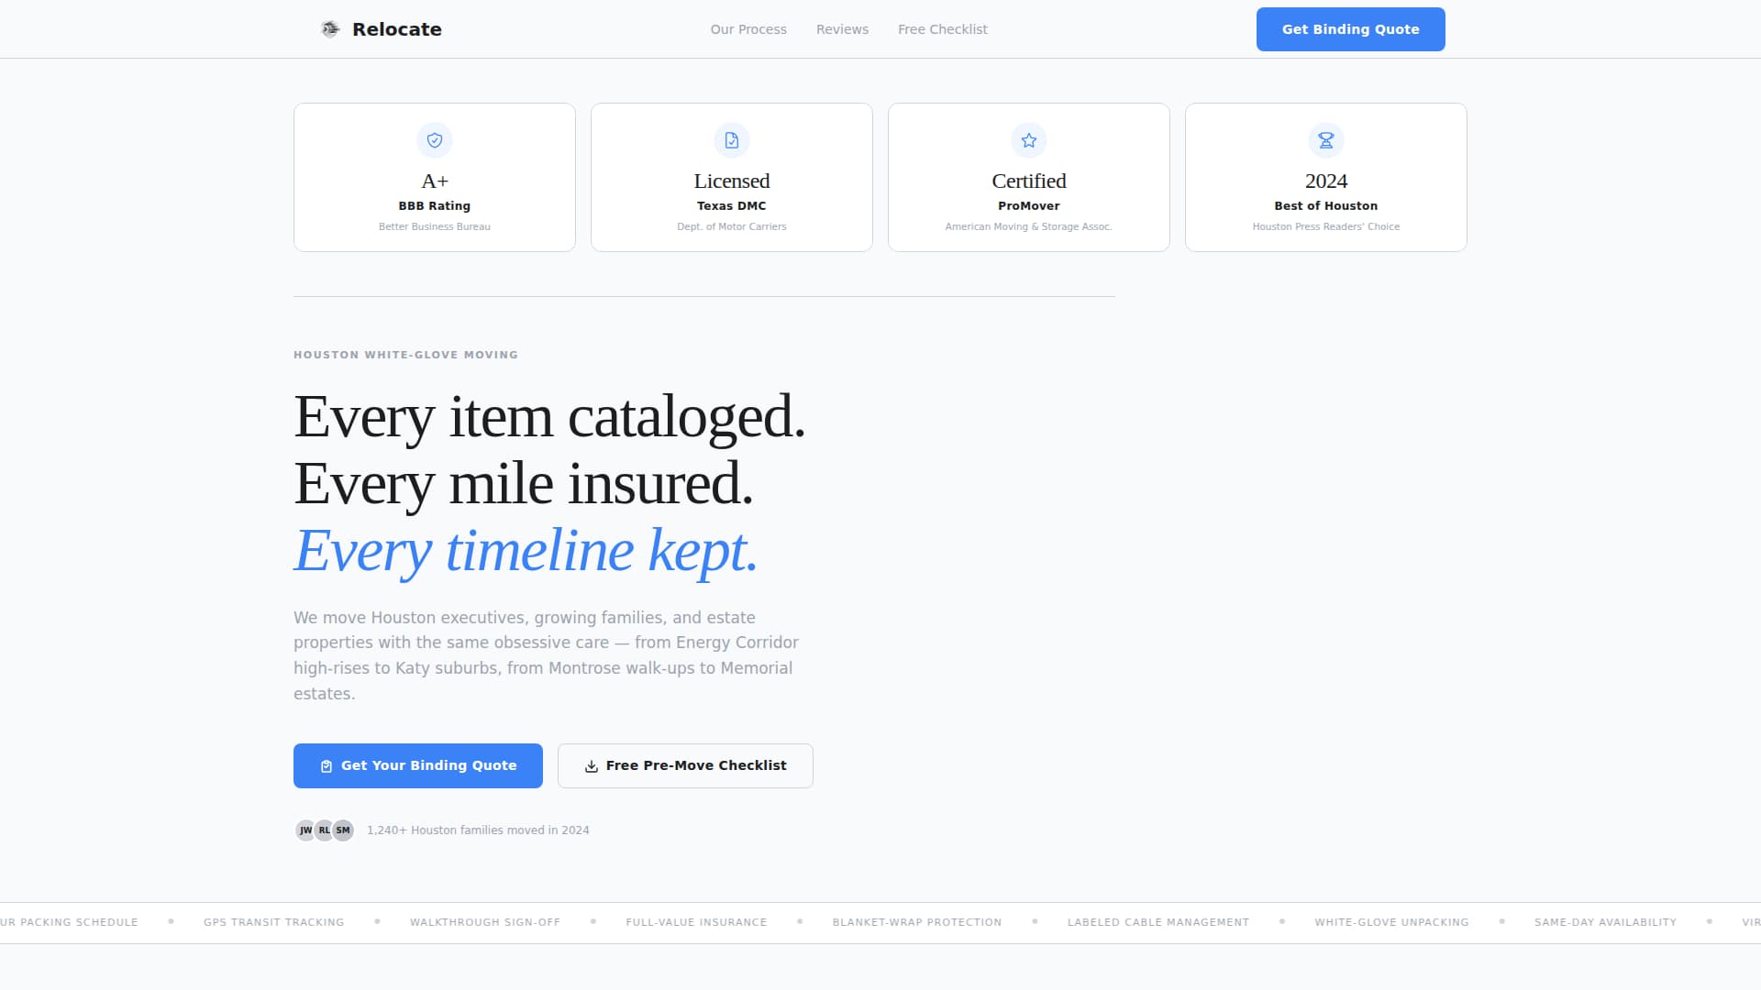
Task: Click GPS Transit Tracking in the ticker
Action: pos(274,922)
